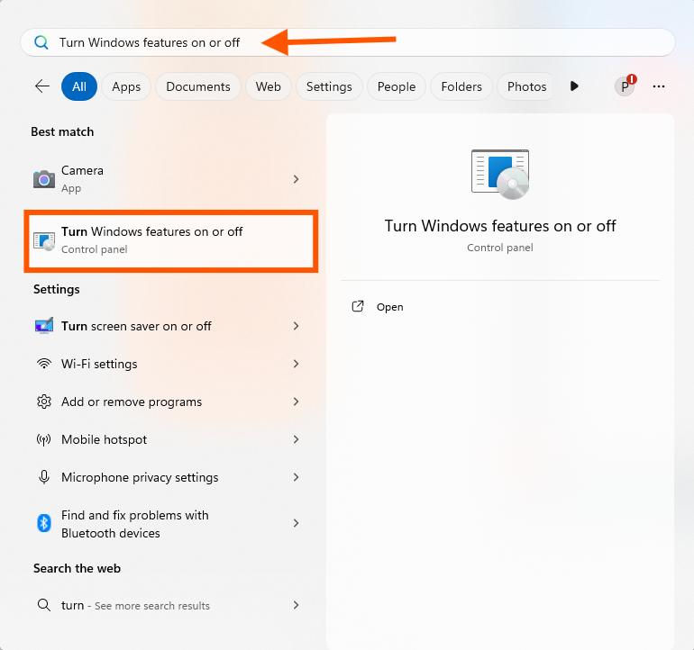Expand the web search result chevron
The height and width of the screenshot is (650, 694).
[297, 605]
